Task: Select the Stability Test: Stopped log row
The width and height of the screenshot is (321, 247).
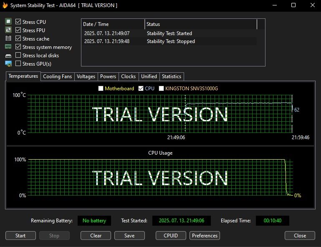Action: click(x=169, y=41)
